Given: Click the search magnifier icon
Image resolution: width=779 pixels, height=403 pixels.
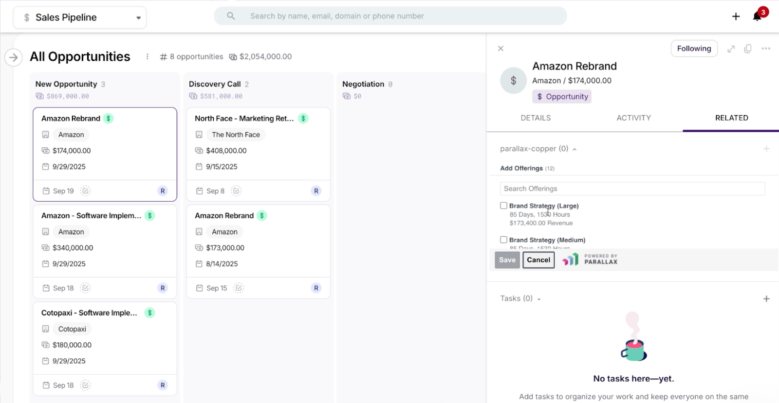Looking at the screenshot, I should pyautogui.click(x=231, y=16).
